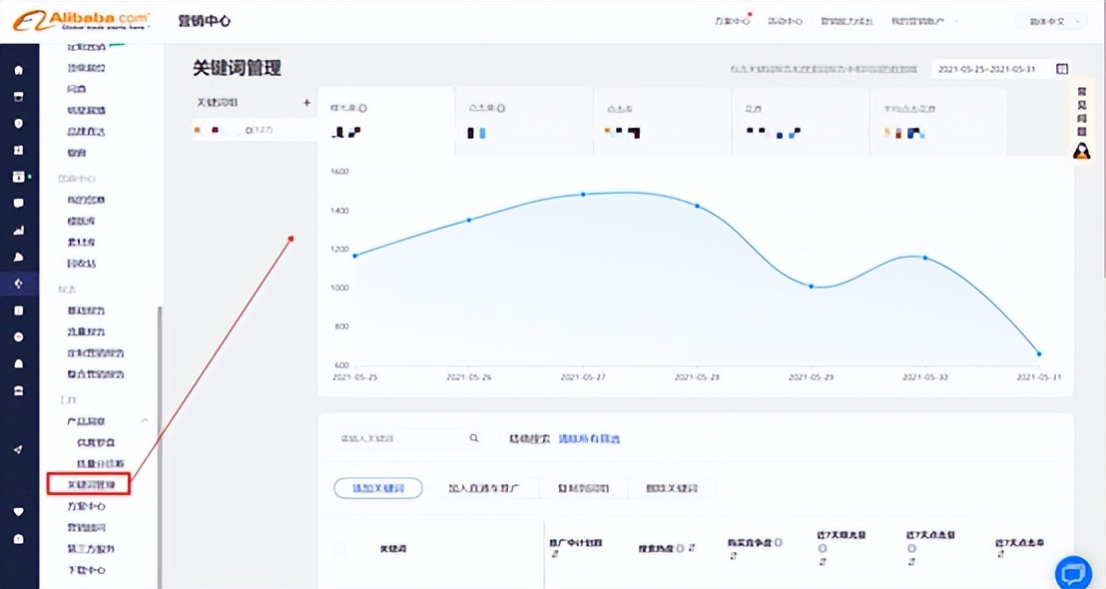Click the magnifier icon in the keyword search box
1106x589 pixels.
coord(474,438)
